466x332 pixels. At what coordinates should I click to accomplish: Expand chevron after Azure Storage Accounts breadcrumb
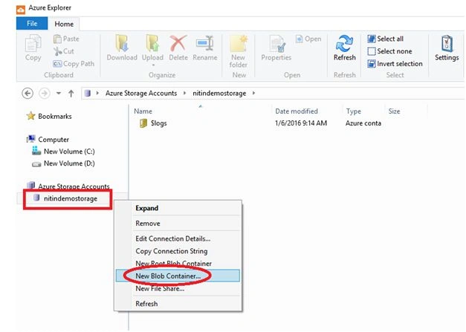(x=184, y=94)
